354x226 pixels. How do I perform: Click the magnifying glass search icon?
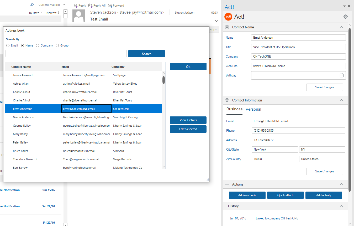click(32, 4)
